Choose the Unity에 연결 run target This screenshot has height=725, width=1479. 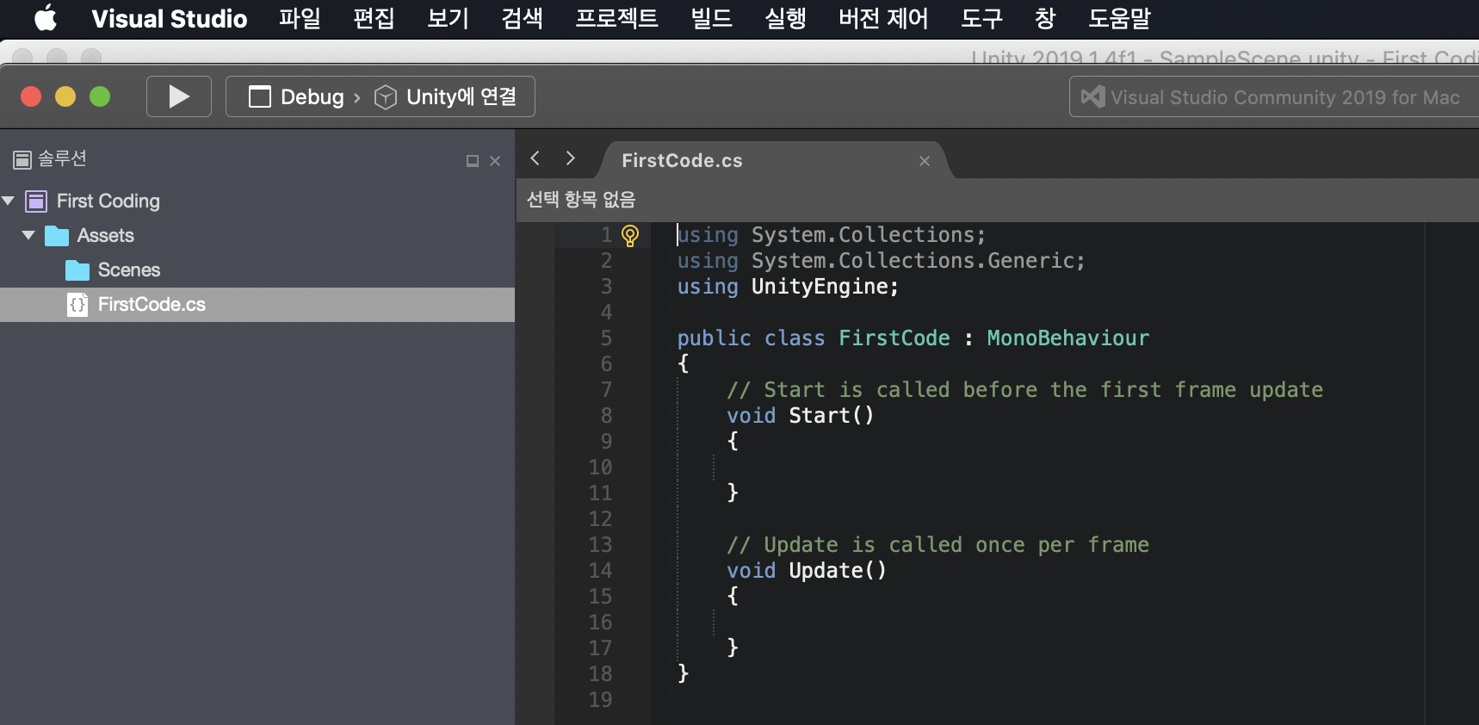coord(446,96)
